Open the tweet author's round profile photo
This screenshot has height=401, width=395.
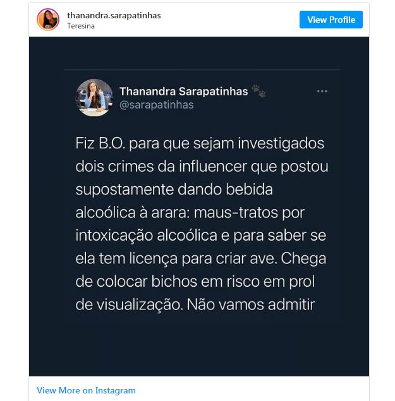(x=94, y=98)
